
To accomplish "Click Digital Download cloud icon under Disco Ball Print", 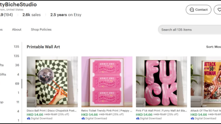I will pos(28,118).
